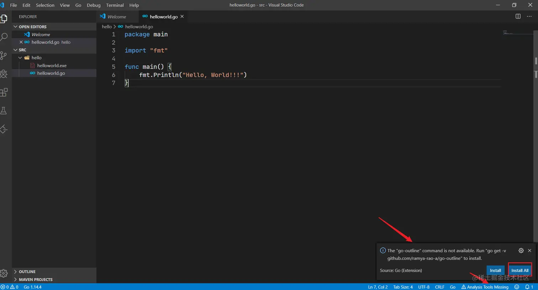Change UTF-8 file encoding
This screenshot has width=538, height=290.
point(424,287)
